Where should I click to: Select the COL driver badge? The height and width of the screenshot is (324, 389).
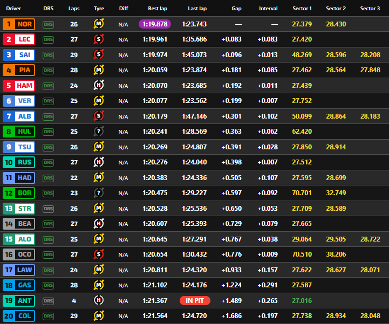pos(19,316)
